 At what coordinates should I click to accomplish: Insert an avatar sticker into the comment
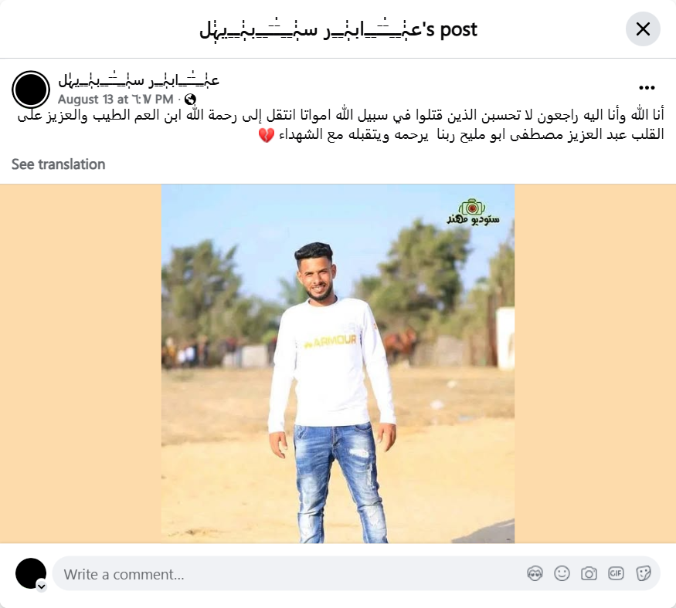tap(535, 573)
